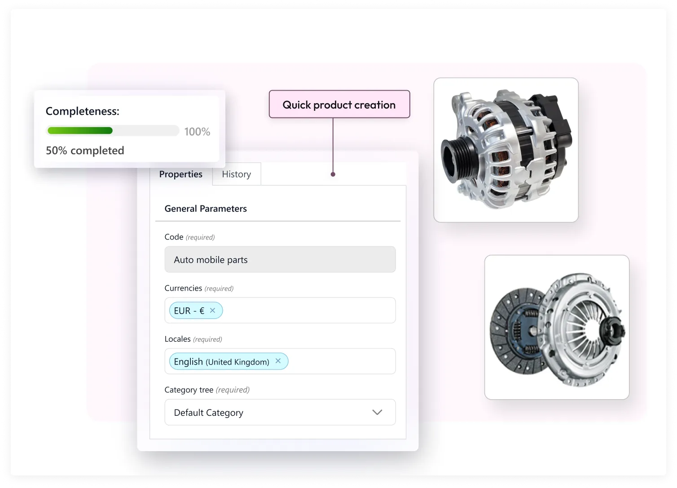
Task: Open the clutch kit product image
Action: point(557,327)
